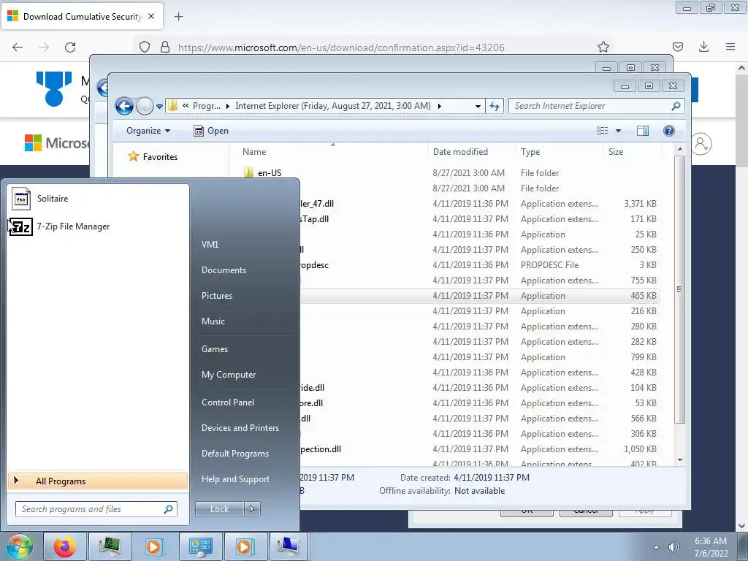Open Organize dropdown menu
748x561 pixels.
point(148,131)
